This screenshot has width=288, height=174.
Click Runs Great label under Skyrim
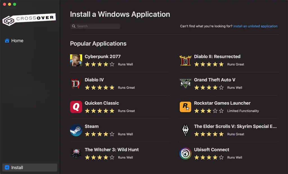[x=236, y=134]
